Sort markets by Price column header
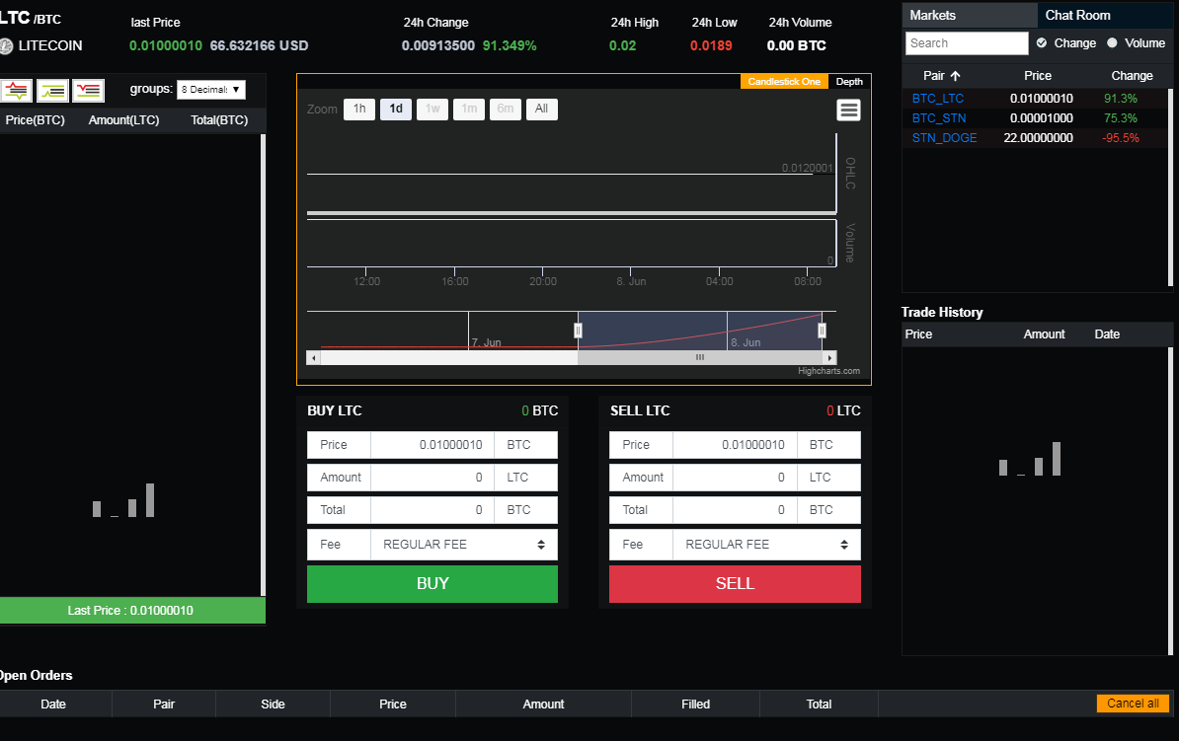1179x741 pixels. 1038,76
